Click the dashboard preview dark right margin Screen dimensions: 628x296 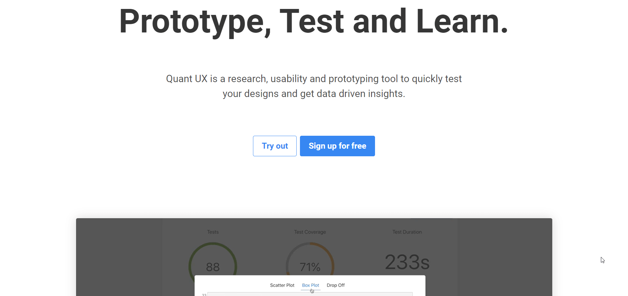(505, 257)
